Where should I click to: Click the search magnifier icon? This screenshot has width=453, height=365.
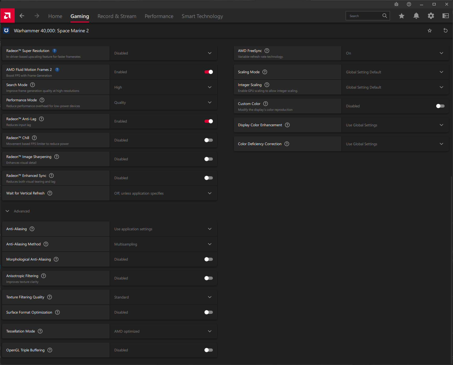coord(385,16)
